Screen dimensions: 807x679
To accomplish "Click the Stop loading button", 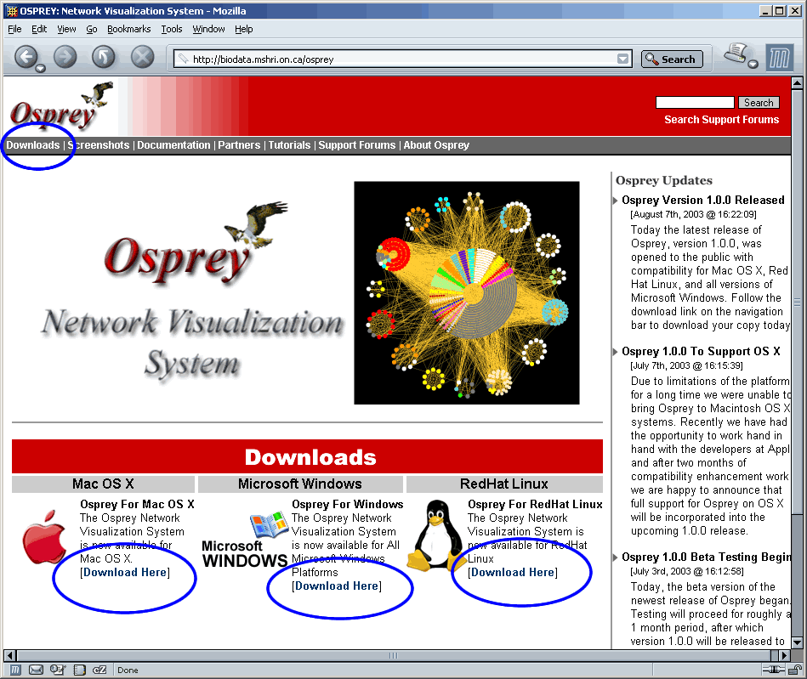I will point(142,57).
